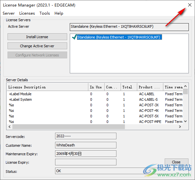Click the Customer Name field WhiteDeath
This screenshot has height=180, width=195.
point(86,145)
